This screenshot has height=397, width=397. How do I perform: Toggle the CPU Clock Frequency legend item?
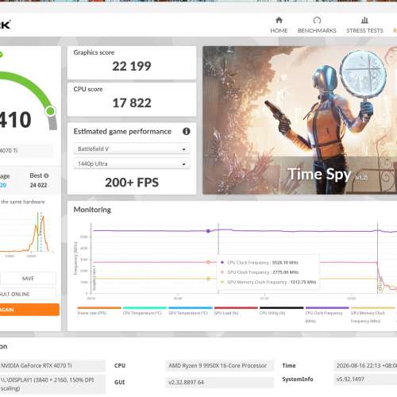point(327,315)
